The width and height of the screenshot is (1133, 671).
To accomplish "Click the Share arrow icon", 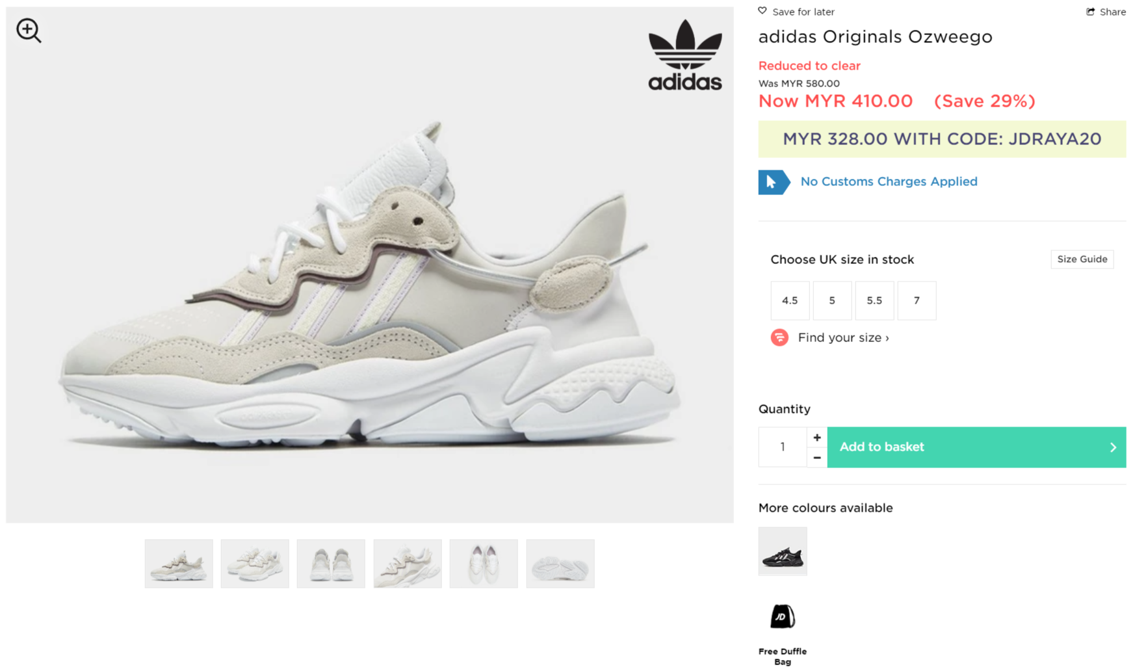I will tap(1091, 12).
